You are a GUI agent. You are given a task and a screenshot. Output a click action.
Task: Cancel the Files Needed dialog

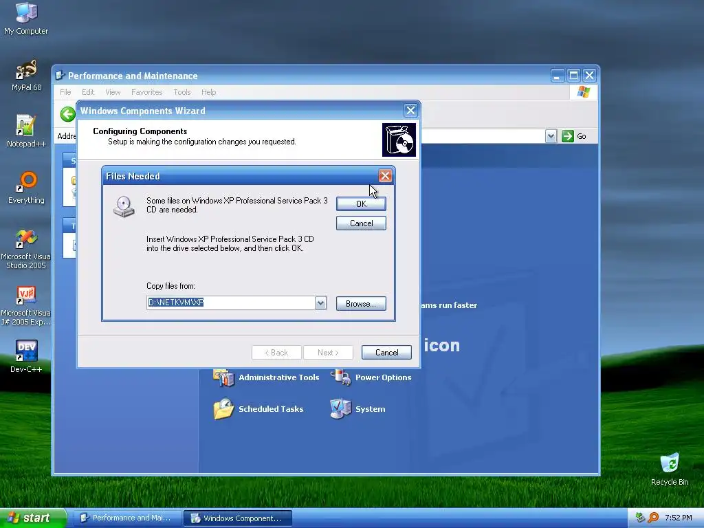[x=361, y=223]
